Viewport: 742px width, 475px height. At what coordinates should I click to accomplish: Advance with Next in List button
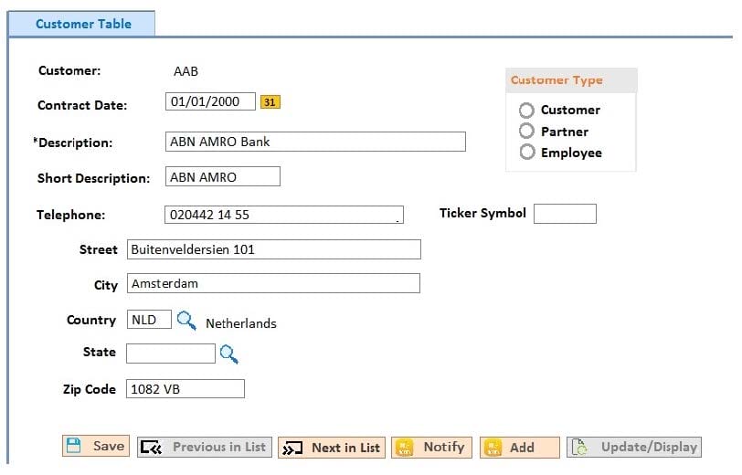click(x=332, y=447)
